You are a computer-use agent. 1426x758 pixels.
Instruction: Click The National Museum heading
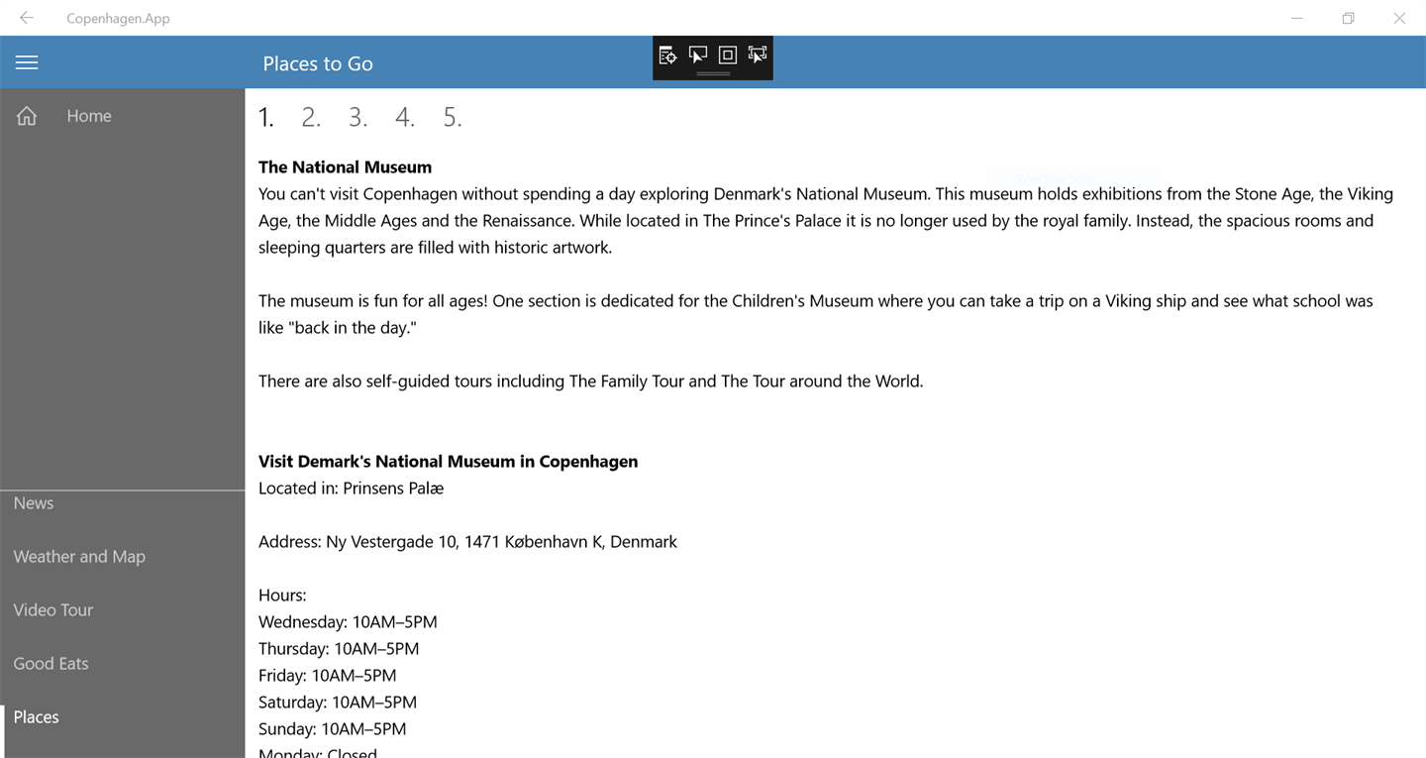coord(346,167)
